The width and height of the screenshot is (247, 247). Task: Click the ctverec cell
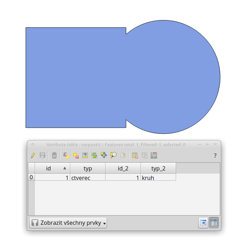(x=88, y=177)
